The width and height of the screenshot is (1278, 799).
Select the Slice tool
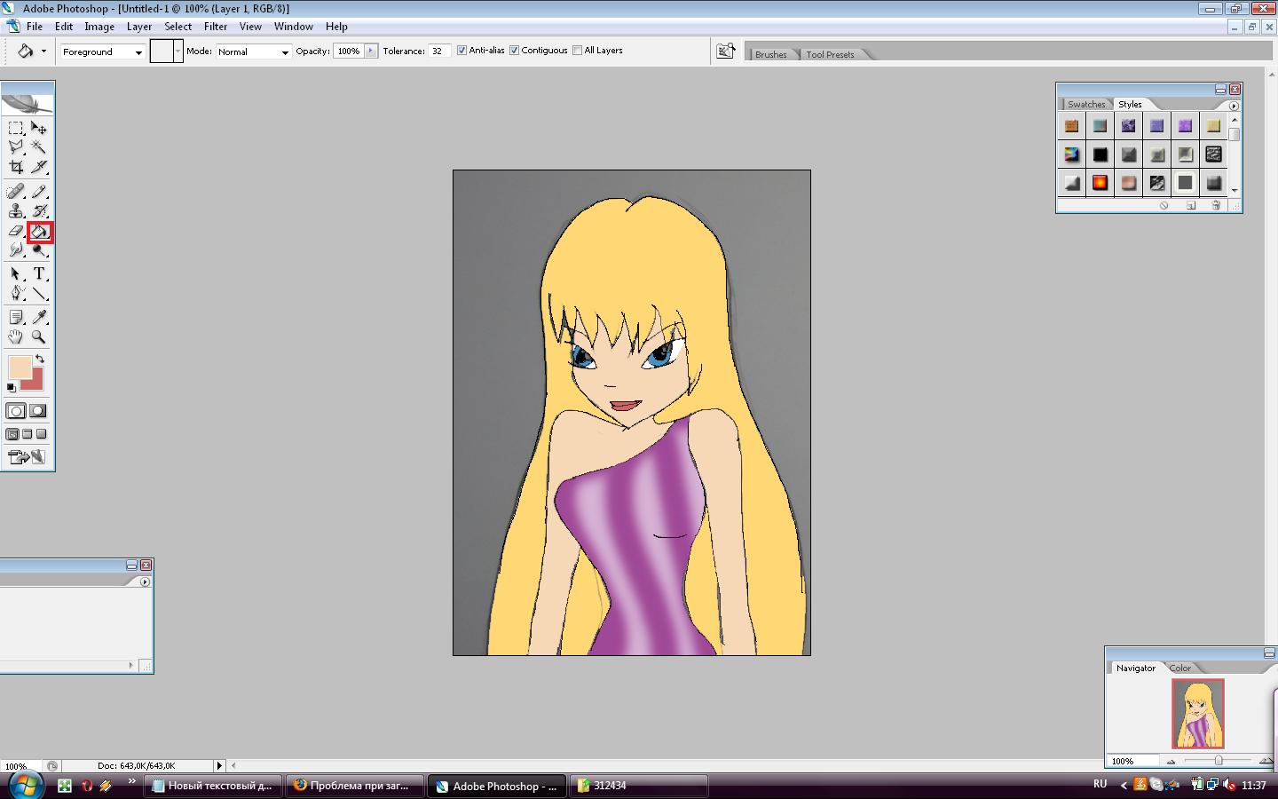[x=39, y=167]
